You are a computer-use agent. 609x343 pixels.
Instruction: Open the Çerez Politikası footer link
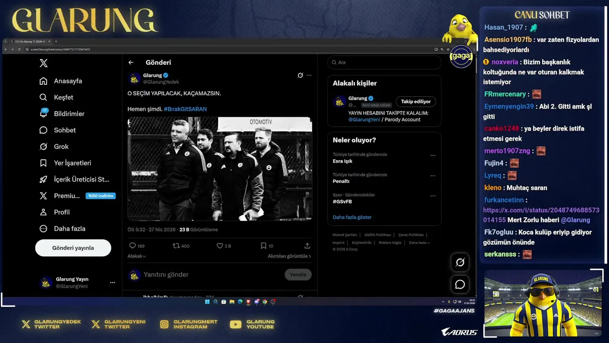(411, 235)
